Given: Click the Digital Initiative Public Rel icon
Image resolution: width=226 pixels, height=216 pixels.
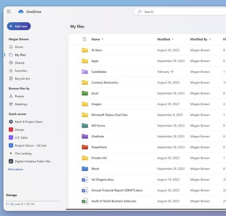Looking at the screenshot, I should click(11, 161).
